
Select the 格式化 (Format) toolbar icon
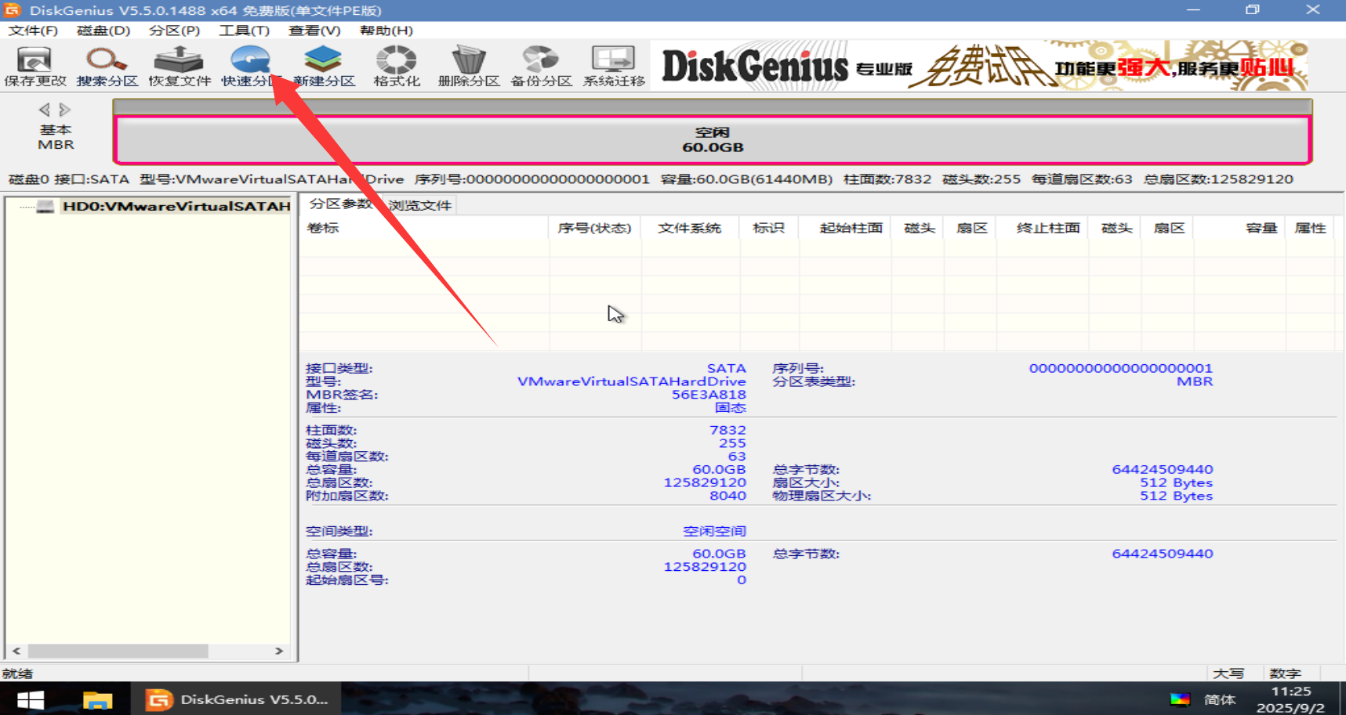click(x=397, y=66)
